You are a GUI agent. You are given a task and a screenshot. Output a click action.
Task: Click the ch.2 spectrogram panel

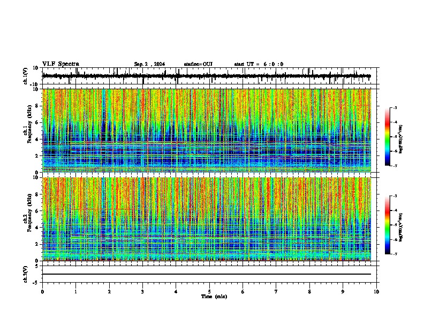click(x=207, y=219)
